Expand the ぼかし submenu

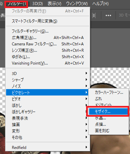pyautogui.click(x=48, y=105)
